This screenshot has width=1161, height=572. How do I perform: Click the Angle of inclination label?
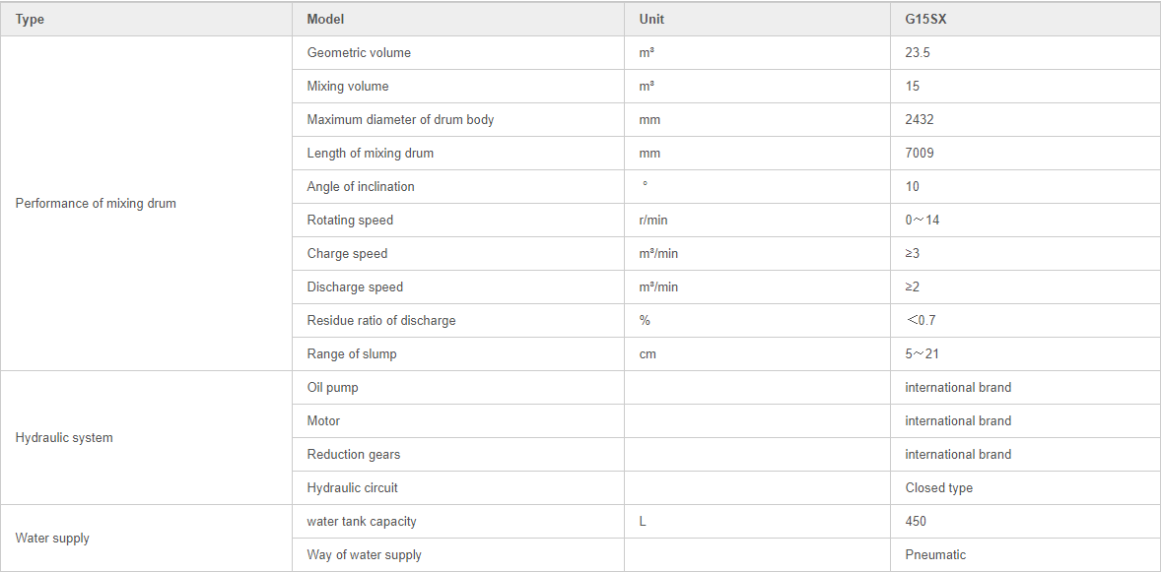(361, 186)
